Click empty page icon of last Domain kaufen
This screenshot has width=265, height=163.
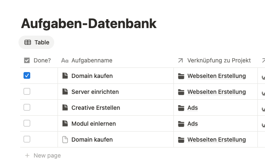[65, 140]
